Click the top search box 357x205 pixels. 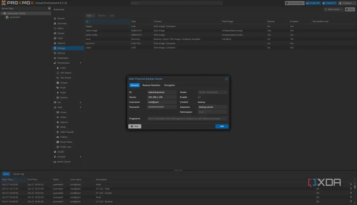176,3
